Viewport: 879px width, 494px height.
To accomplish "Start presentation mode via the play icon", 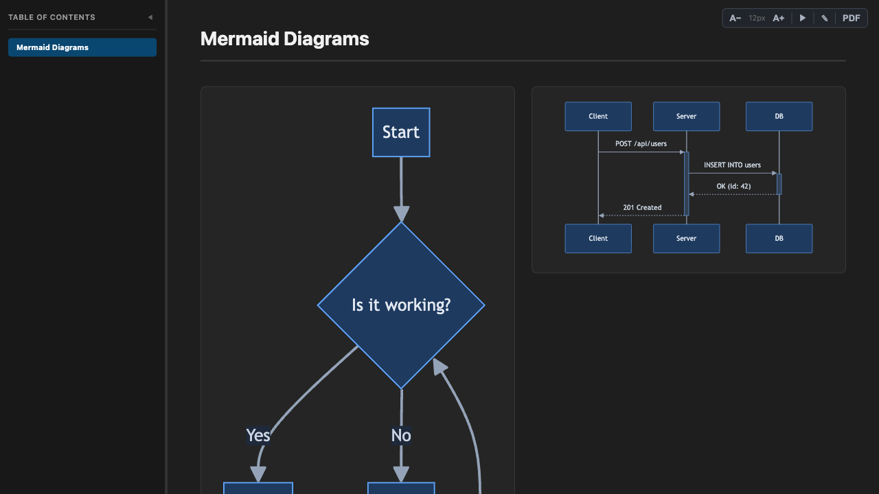I will click(802, 18).
